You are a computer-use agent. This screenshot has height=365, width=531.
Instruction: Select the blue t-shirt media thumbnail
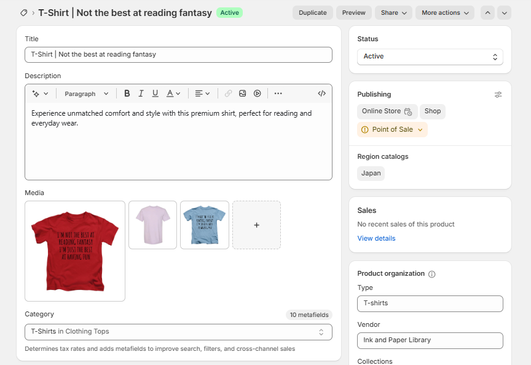click(x=204, y=225)
